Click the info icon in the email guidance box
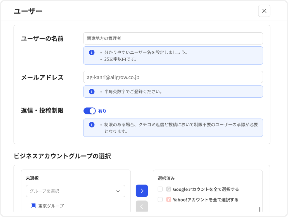The image size is (288, 217). [92, 91]
